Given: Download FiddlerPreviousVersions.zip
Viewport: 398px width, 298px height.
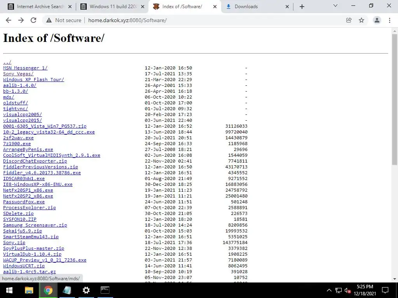Looking at the screenshot, I should click(40, 167).
